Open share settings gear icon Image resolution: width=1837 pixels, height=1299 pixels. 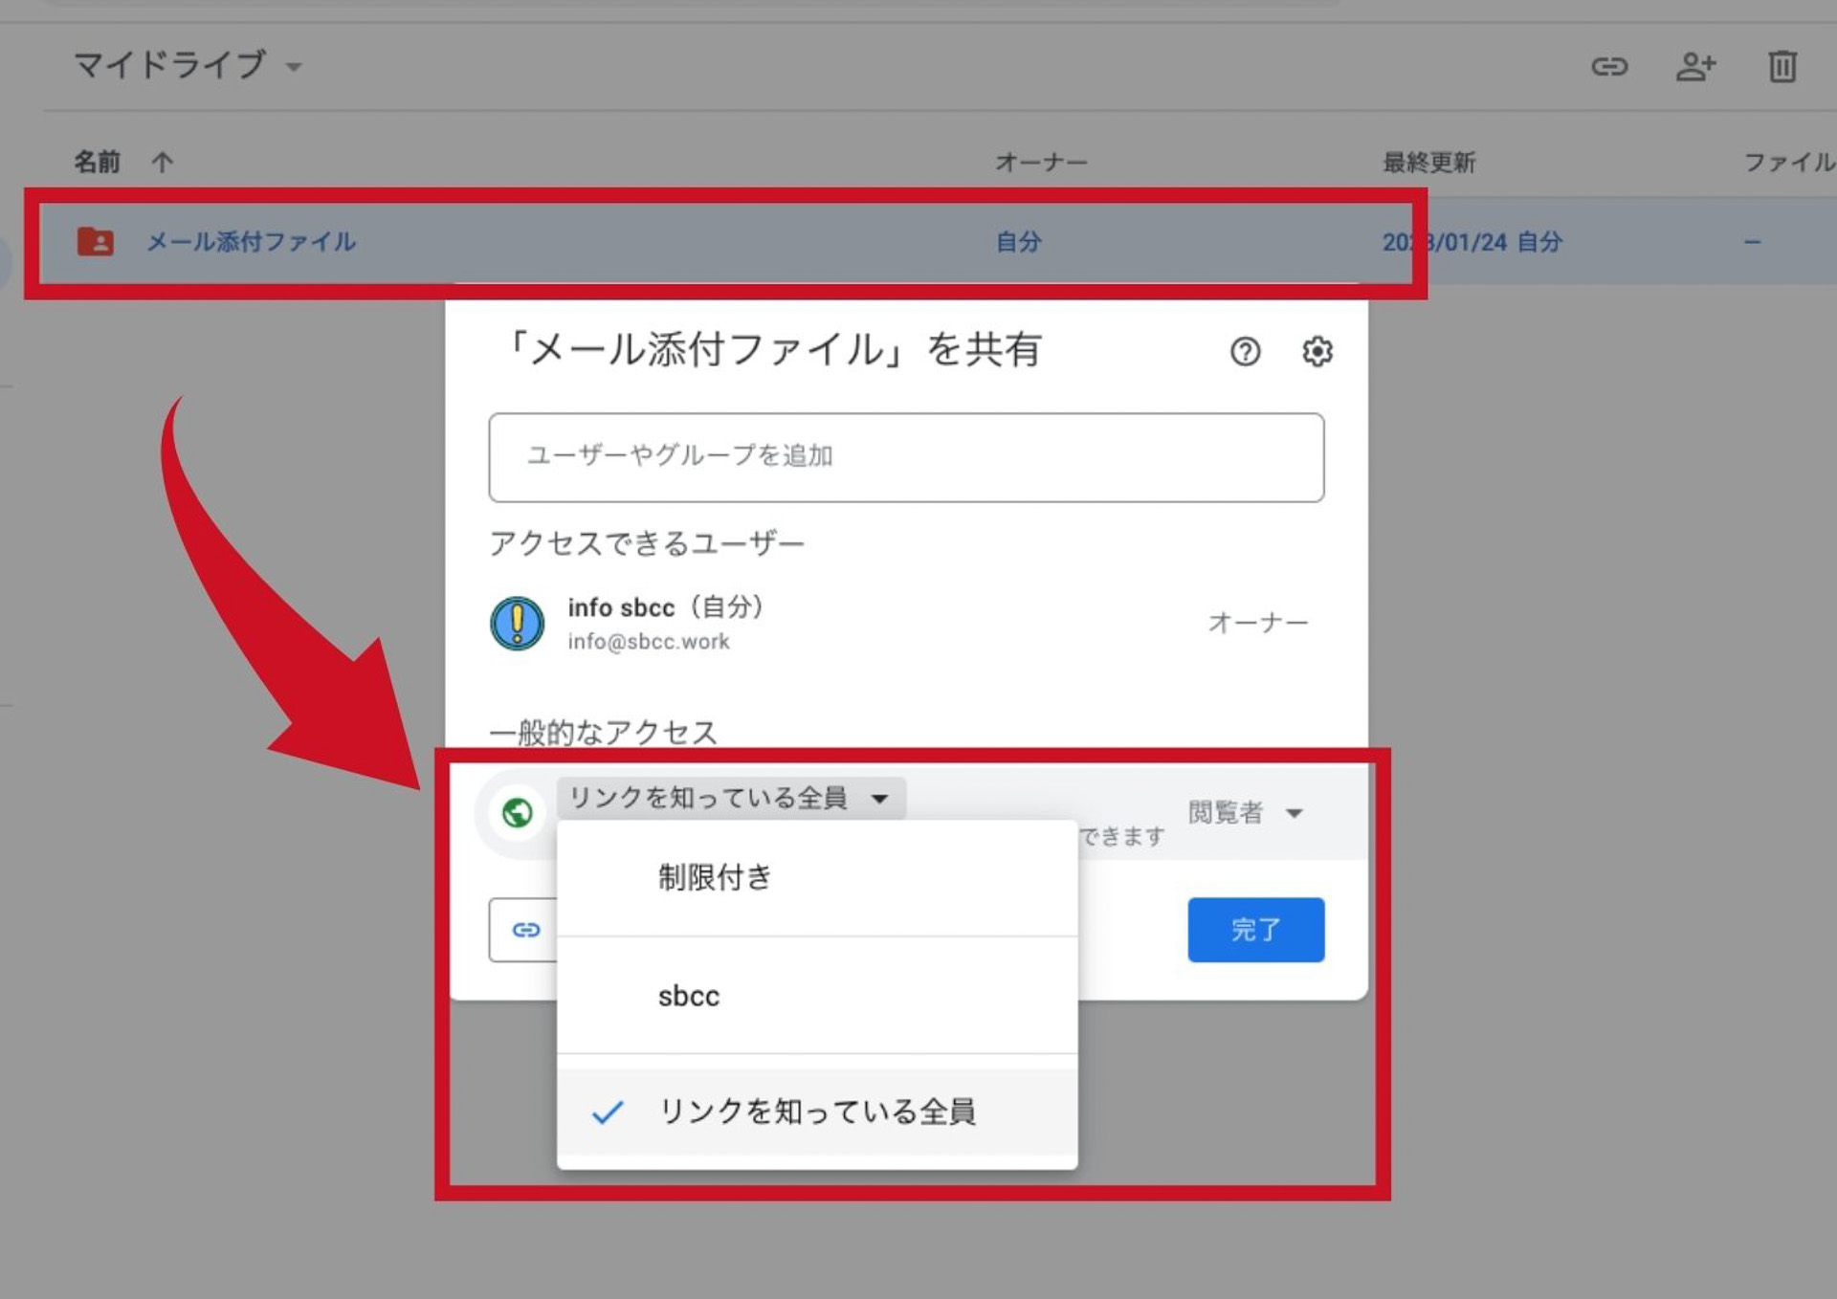tap(1317, 352)
